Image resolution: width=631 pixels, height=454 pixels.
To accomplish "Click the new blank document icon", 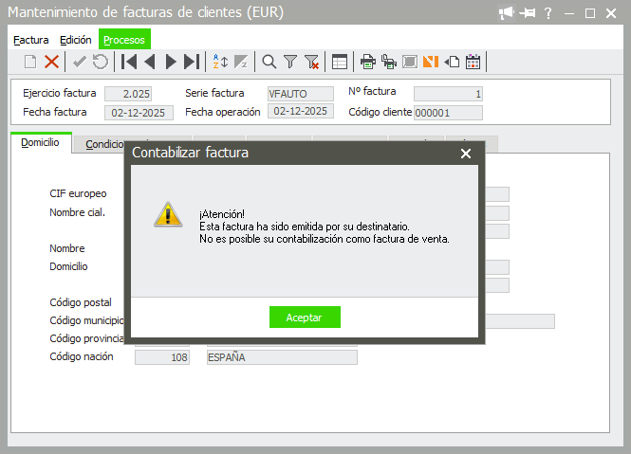I will click(30, 62).
